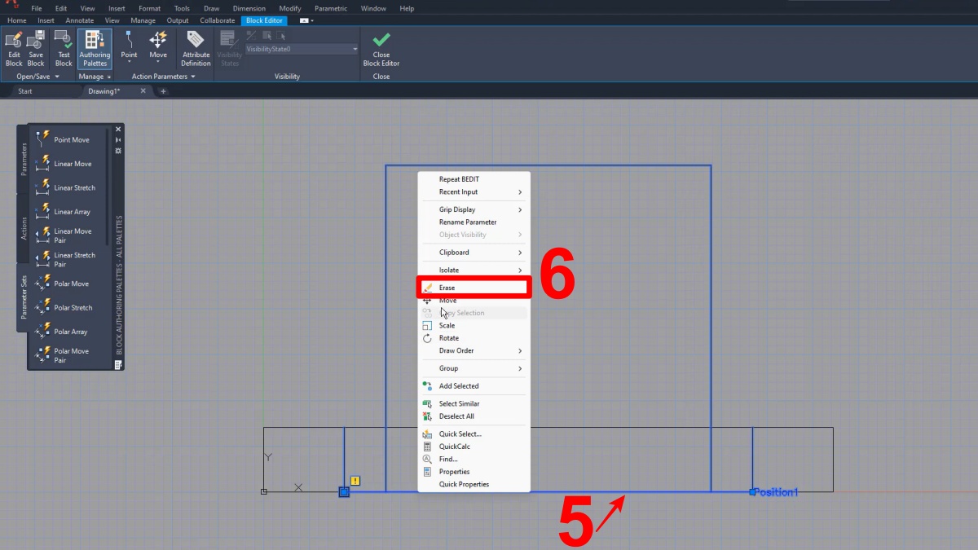Expand the Clipboard submenu
Viewport: 978px width, 550px height.
point(474,253)
